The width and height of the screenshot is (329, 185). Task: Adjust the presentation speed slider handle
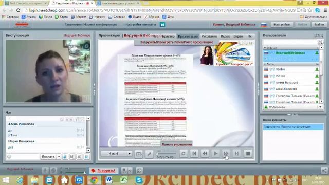[x=157, y=154]
